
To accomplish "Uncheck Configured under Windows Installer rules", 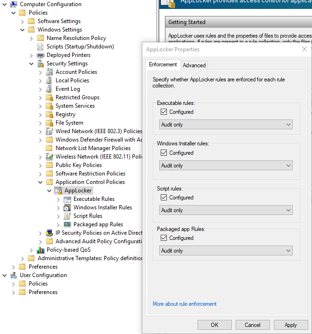I will coord(164,153).
